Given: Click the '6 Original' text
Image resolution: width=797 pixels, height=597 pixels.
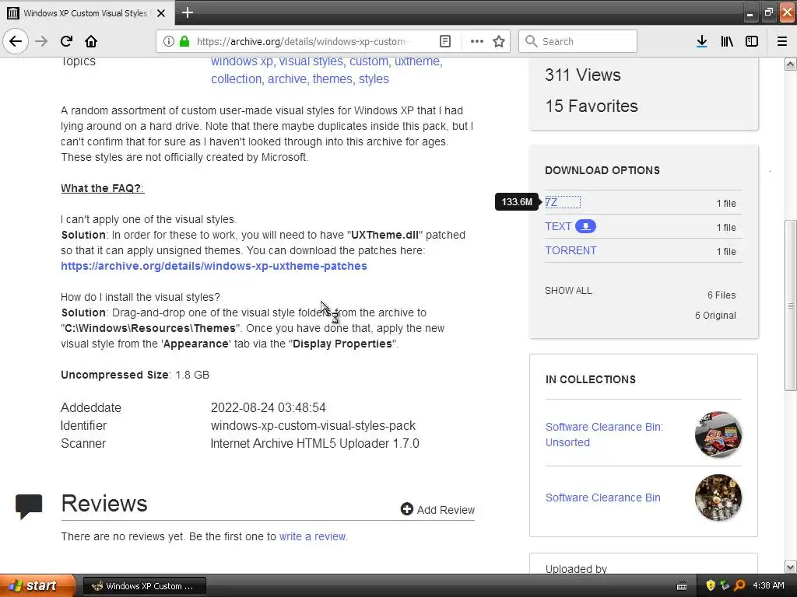Looking at the screenshot, I should click(715, 316).
